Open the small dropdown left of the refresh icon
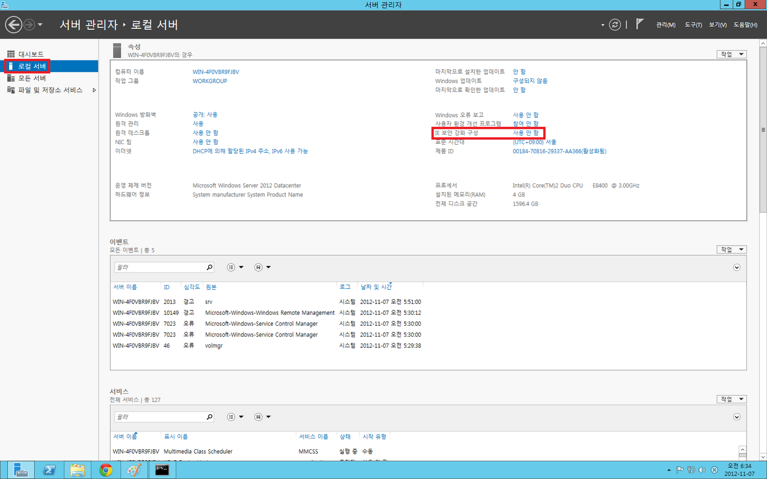The width and height of the screenshot is (767, 479). click(x=603, y=25)
